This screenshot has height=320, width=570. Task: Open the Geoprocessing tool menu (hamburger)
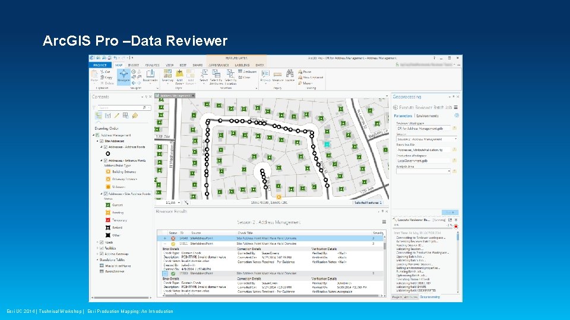(455, 107)
